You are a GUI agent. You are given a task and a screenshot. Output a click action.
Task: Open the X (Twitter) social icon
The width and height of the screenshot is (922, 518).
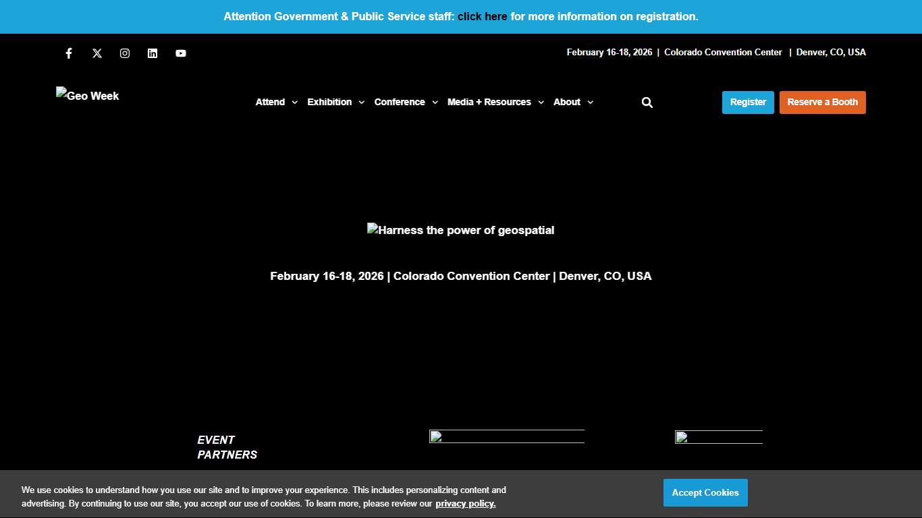coord(97,53)
